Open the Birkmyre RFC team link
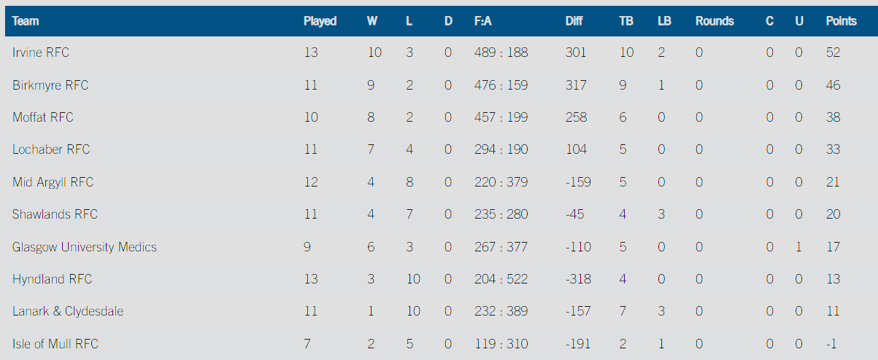The height and width of the screenshot is (360, 878). (x=50, y=85)
